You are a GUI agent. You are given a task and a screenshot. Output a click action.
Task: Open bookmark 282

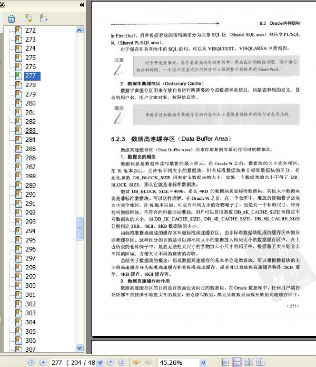click(31, 121)
